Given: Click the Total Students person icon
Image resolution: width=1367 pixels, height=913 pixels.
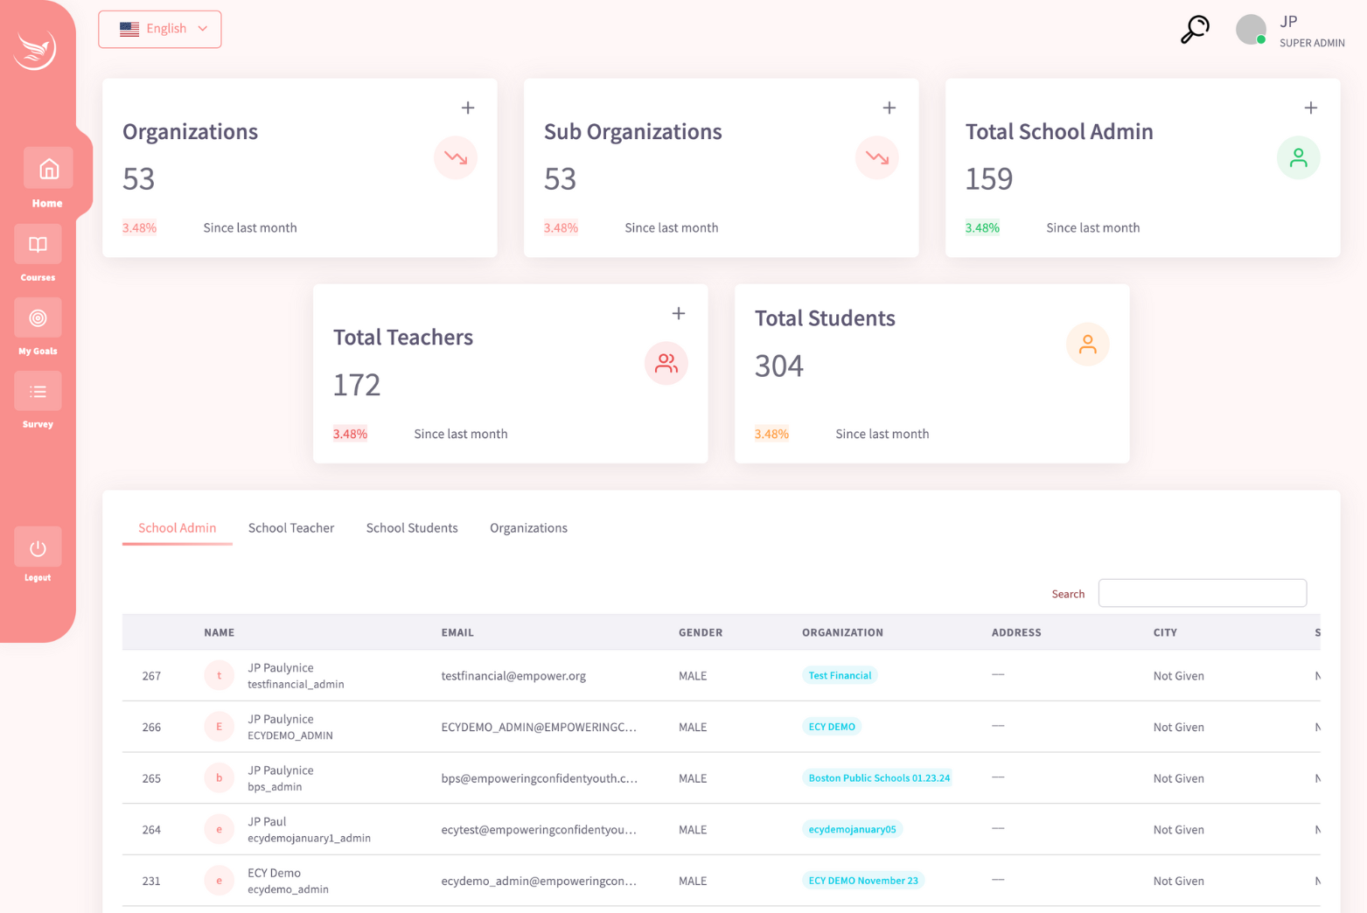Looking at the screenshot, I should [x=1087, y=345].
